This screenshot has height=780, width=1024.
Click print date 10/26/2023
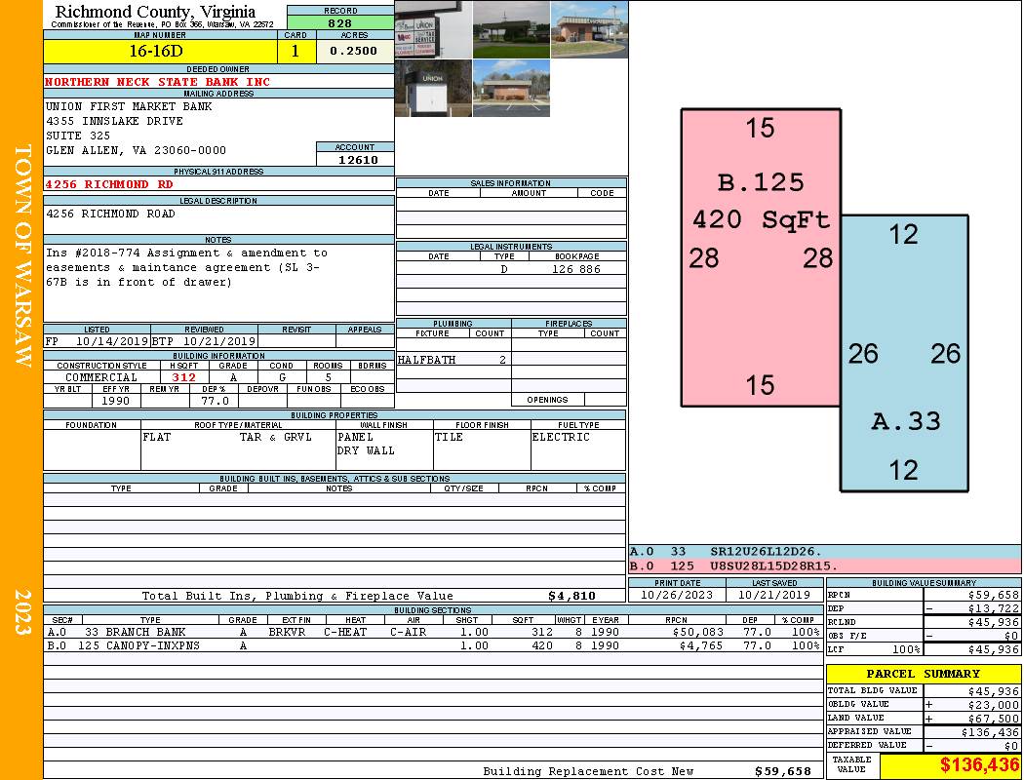pyautogui.click(x=677, y=595)
